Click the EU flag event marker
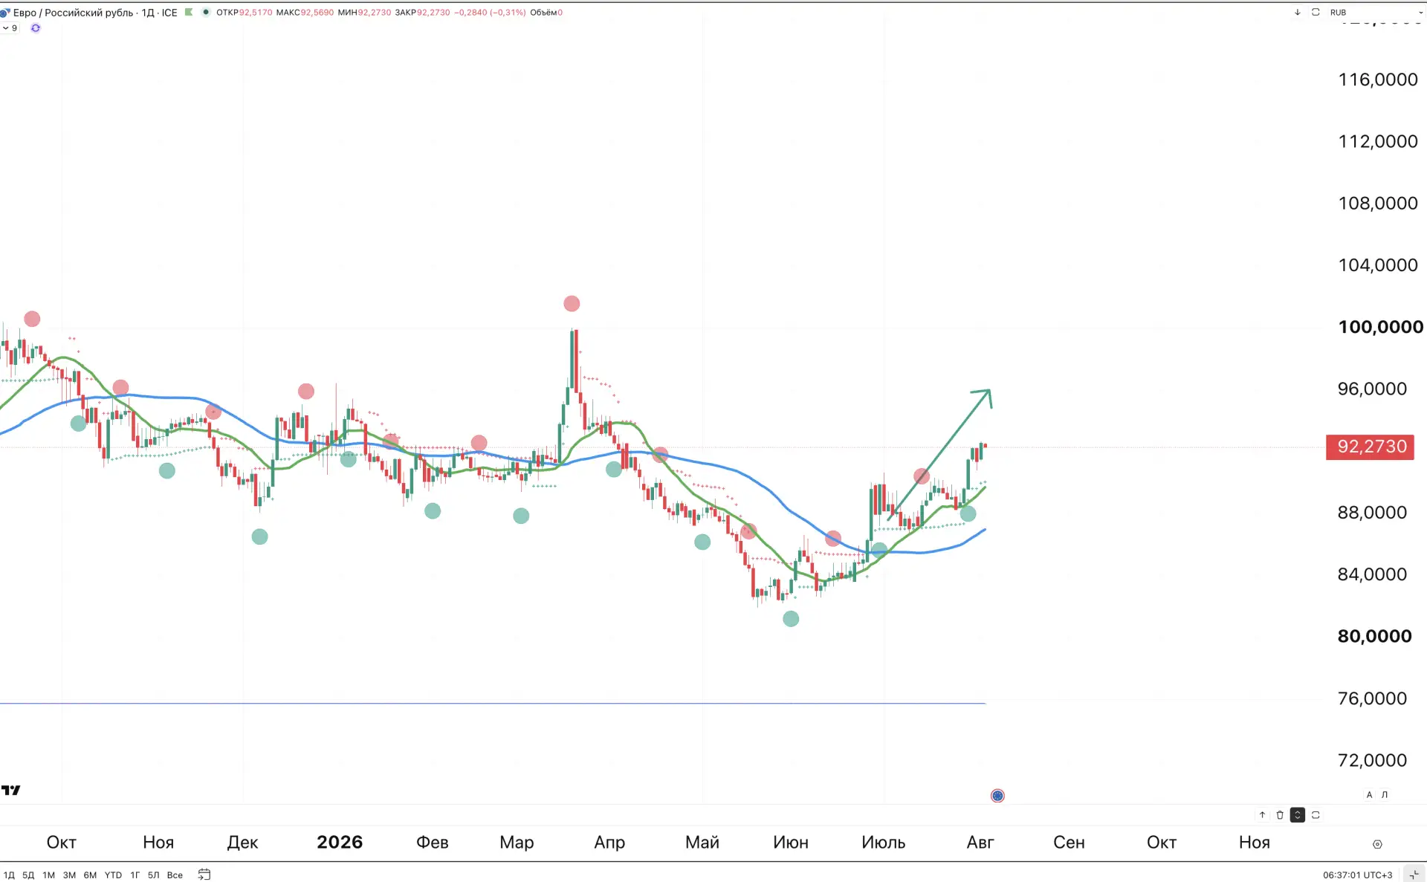The image size is (1427, 882). [x=997, y=796]
